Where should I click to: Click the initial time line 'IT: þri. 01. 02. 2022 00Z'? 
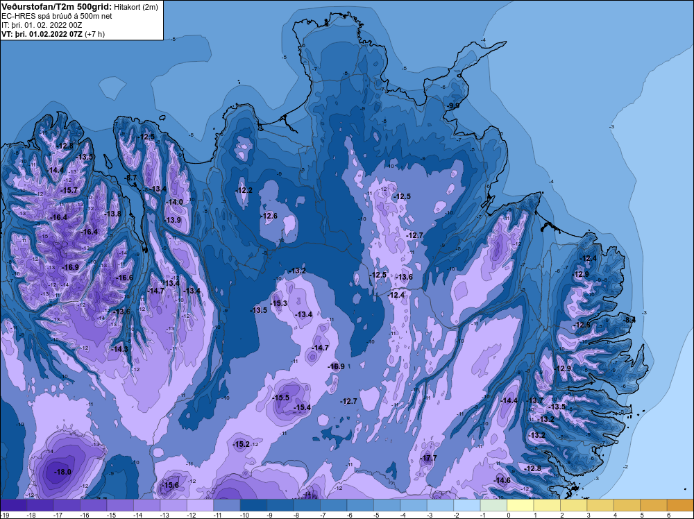pos(41,25)
